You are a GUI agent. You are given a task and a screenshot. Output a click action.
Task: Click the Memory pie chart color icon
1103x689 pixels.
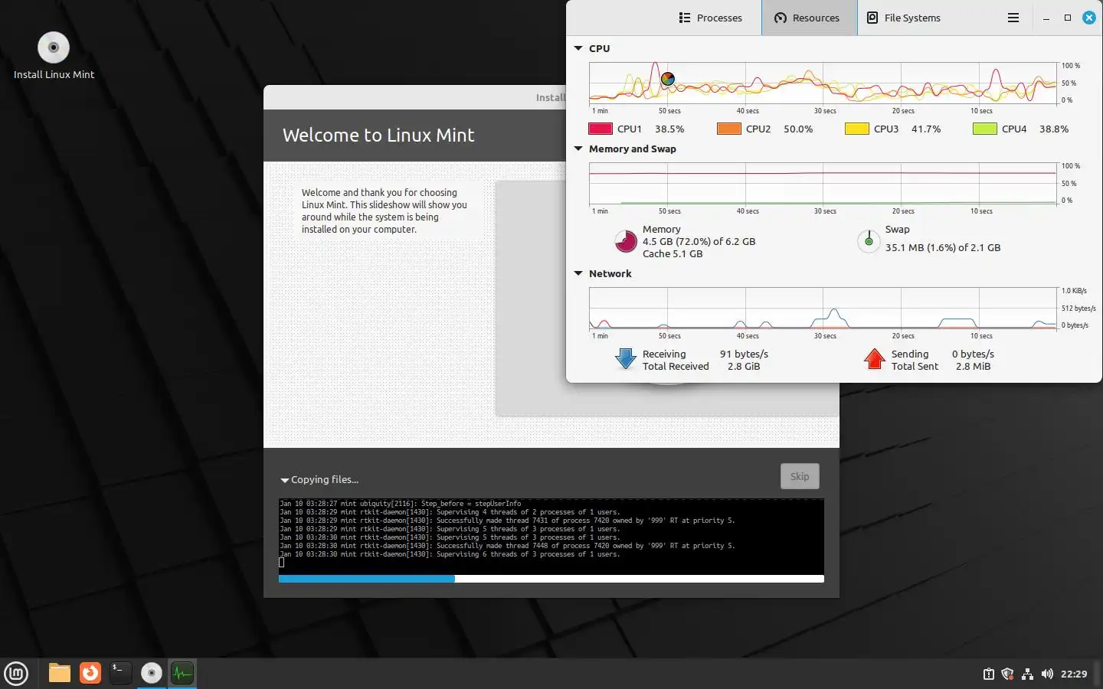[626, 241]
